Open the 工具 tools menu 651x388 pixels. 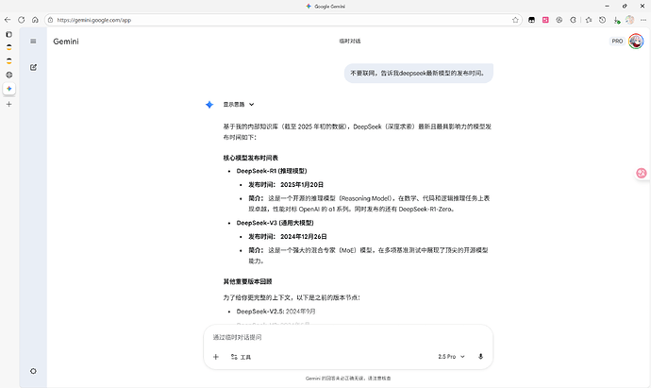pos(241,357)
